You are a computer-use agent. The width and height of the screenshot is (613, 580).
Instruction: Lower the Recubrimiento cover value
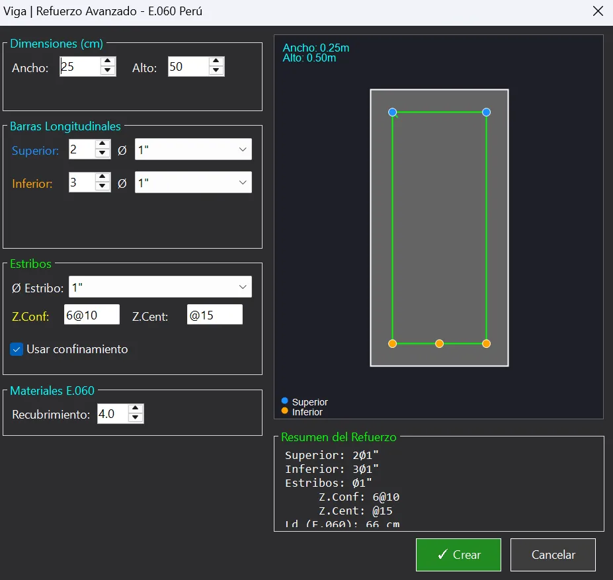tap(136, 418)
